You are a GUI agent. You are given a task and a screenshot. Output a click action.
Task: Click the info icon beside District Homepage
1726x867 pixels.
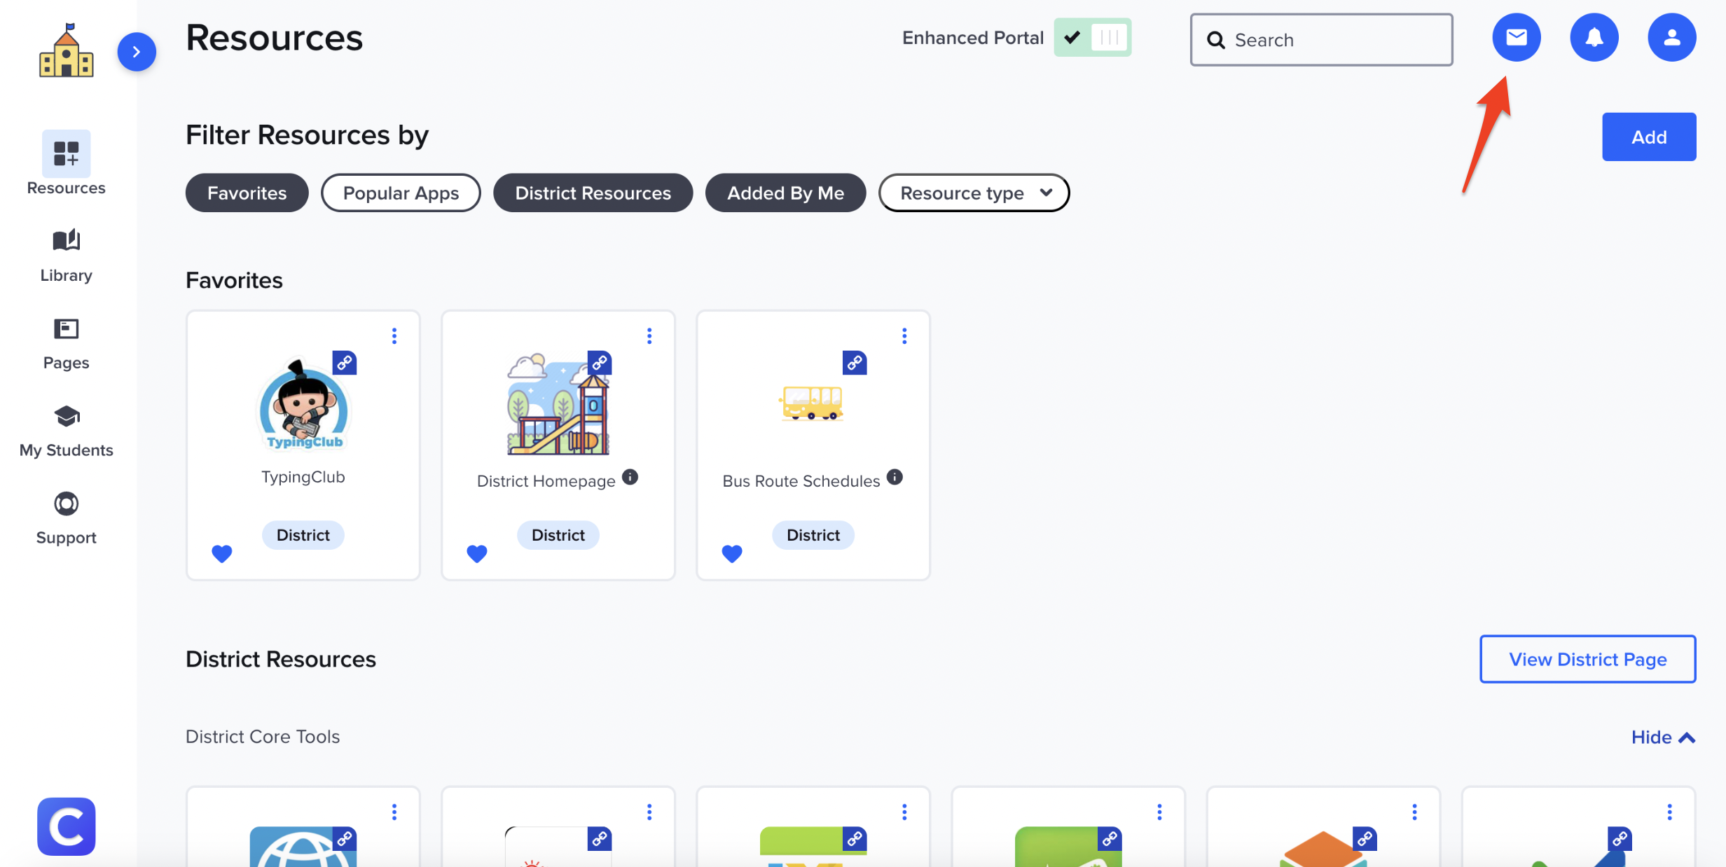click(630, 477)
